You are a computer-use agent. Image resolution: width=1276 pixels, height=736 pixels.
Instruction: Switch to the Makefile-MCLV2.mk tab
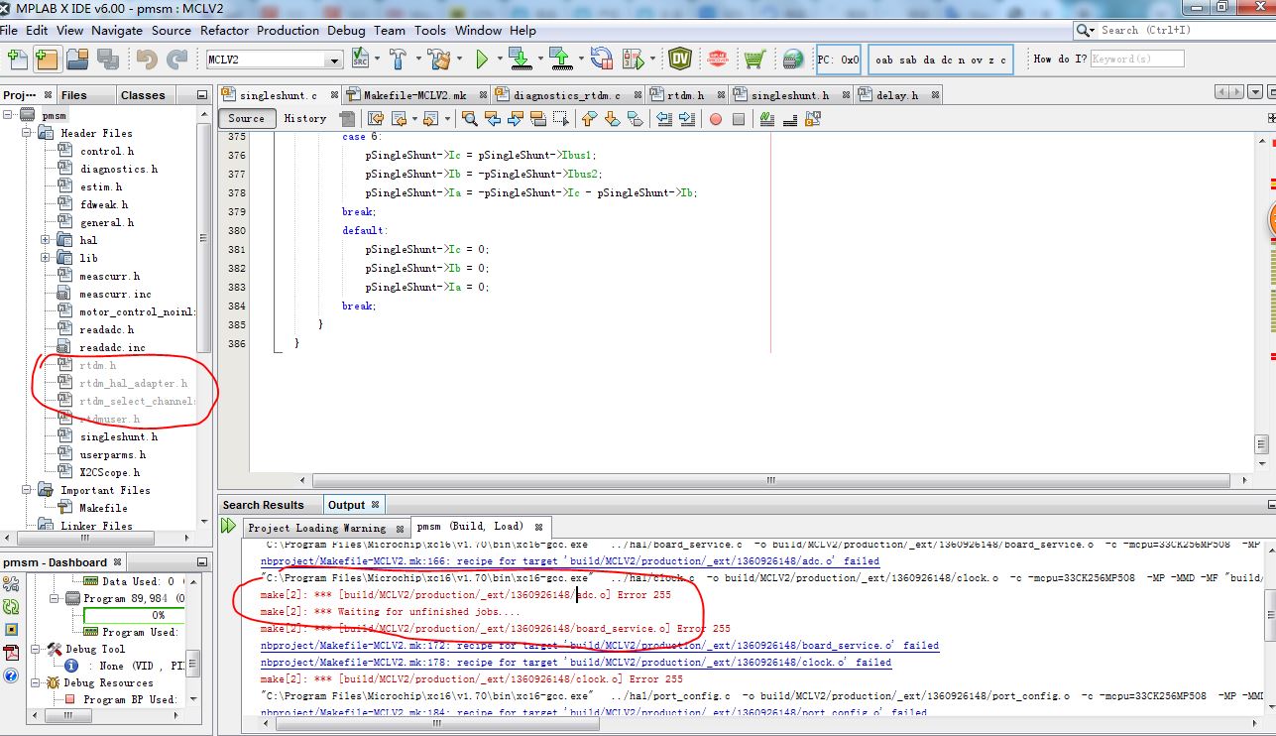pos(415,95)
